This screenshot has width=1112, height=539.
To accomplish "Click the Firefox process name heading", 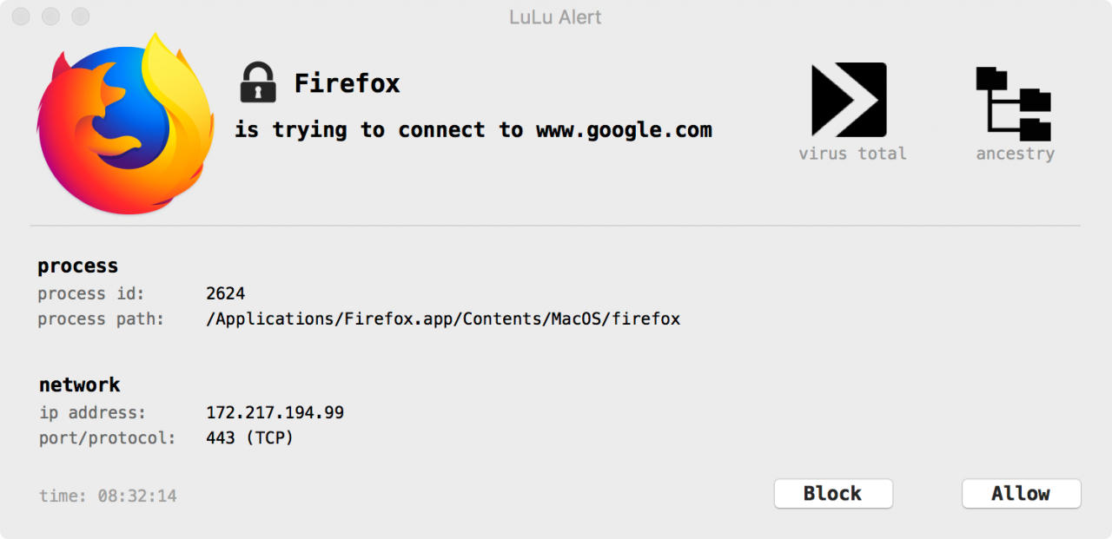I will coord(347,83).
